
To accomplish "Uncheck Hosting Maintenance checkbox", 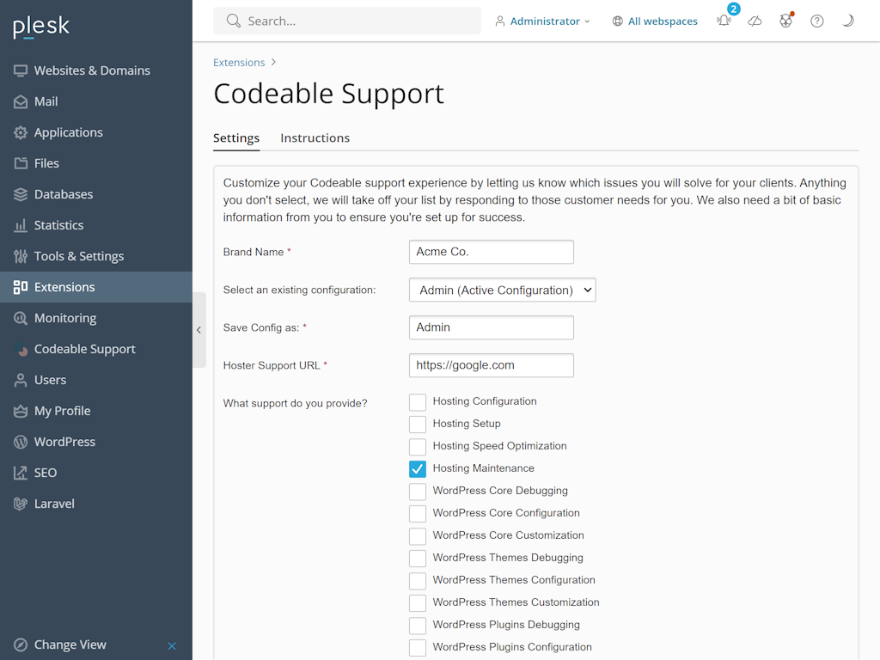I will click(418, 468).
